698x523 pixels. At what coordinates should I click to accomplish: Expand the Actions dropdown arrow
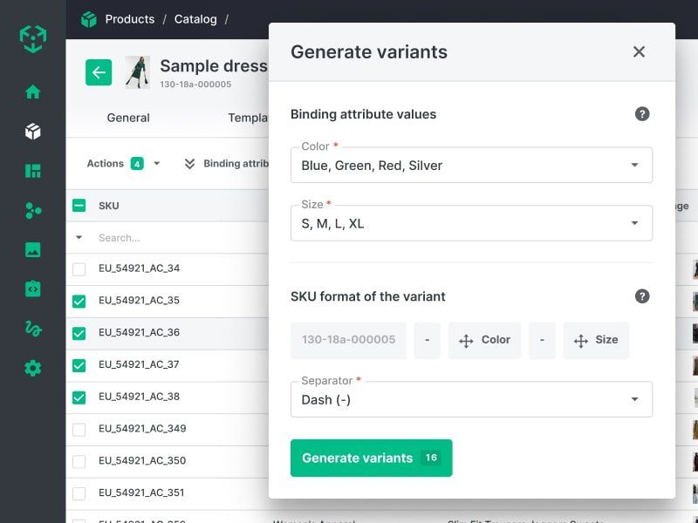(x=157, y=164)
